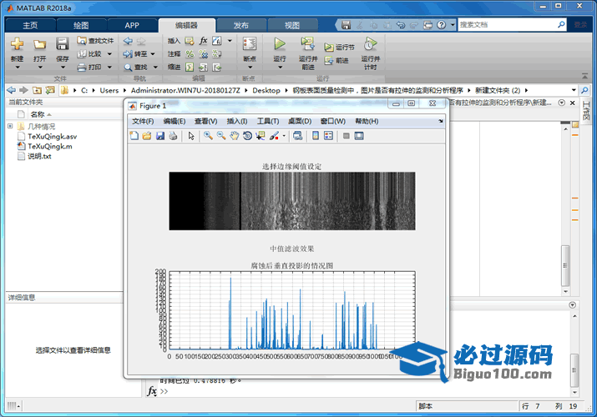Click the undo arrow in the quick-access bar

click(x=401, y=25)
